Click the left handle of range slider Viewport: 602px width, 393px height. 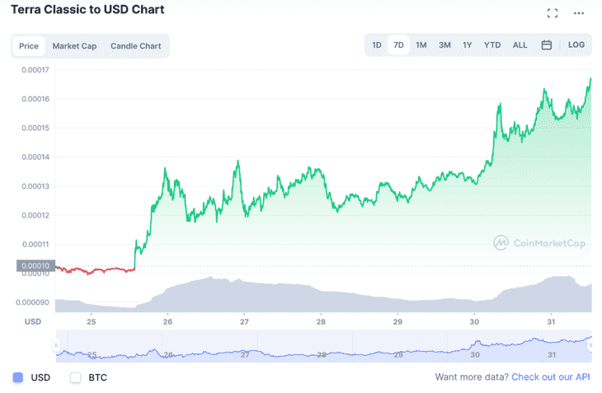pos(56,345)
